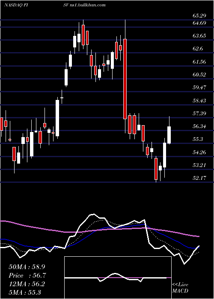
Task: Click the 58.43 price axis label
Action: coord(199,100)
